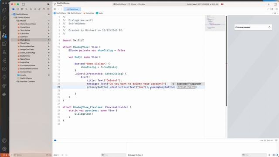Screen dimensions: 279x157
Task: Open the Report navigator tab
Action: tap(48, 9)
